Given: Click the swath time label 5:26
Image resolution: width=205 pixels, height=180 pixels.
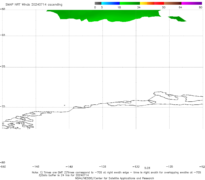Looking at the screenshot, I should pyautogui.click(x=147, y=168).
